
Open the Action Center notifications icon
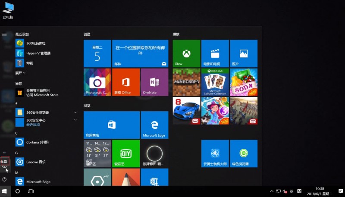tap(341, 191)
